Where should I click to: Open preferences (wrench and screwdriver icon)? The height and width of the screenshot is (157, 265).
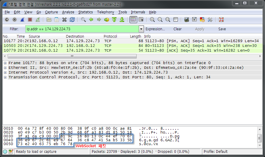(x=210, y=20)
